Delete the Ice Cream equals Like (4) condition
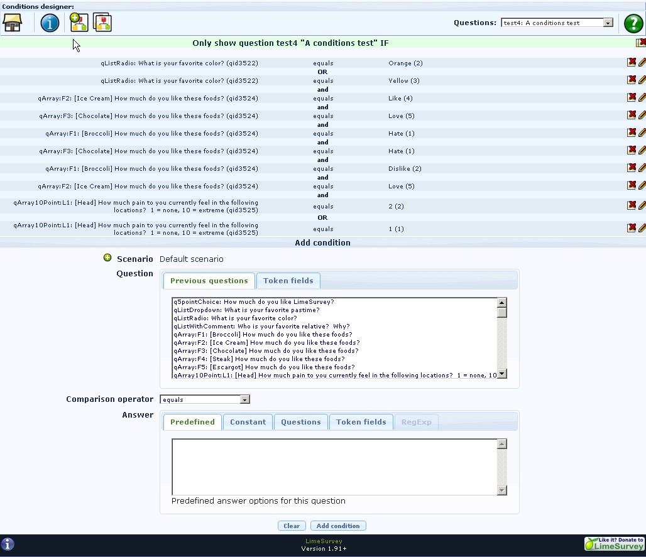646x557 pixels. click(x=632, y=97)
